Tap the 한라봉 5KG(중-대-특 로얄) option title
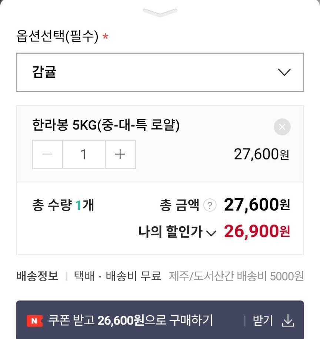The width and height of the screenshot is (320, 339). (x=106, y=125)
